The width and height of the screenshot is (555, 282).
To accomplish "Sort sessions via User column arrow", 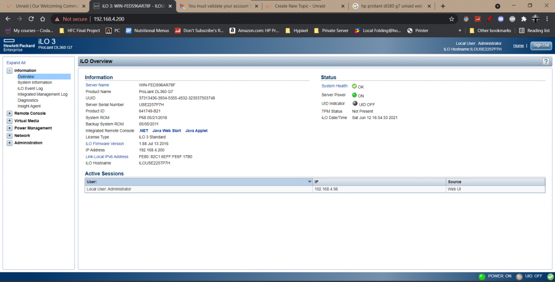I will (309, 182).
